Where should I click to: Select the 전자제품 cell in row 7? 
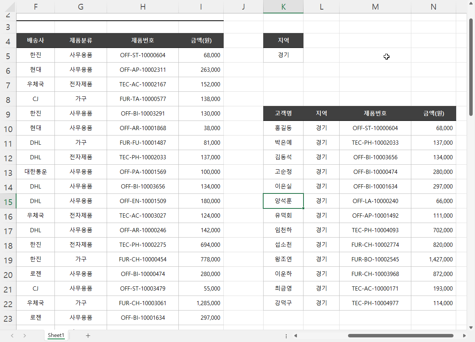(x=81, y=84)
